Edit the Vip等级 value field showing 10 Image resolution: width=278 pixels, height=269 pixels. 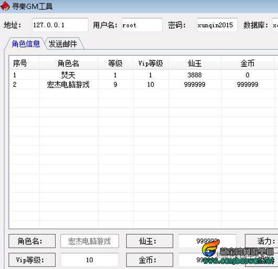coord(90,260)
